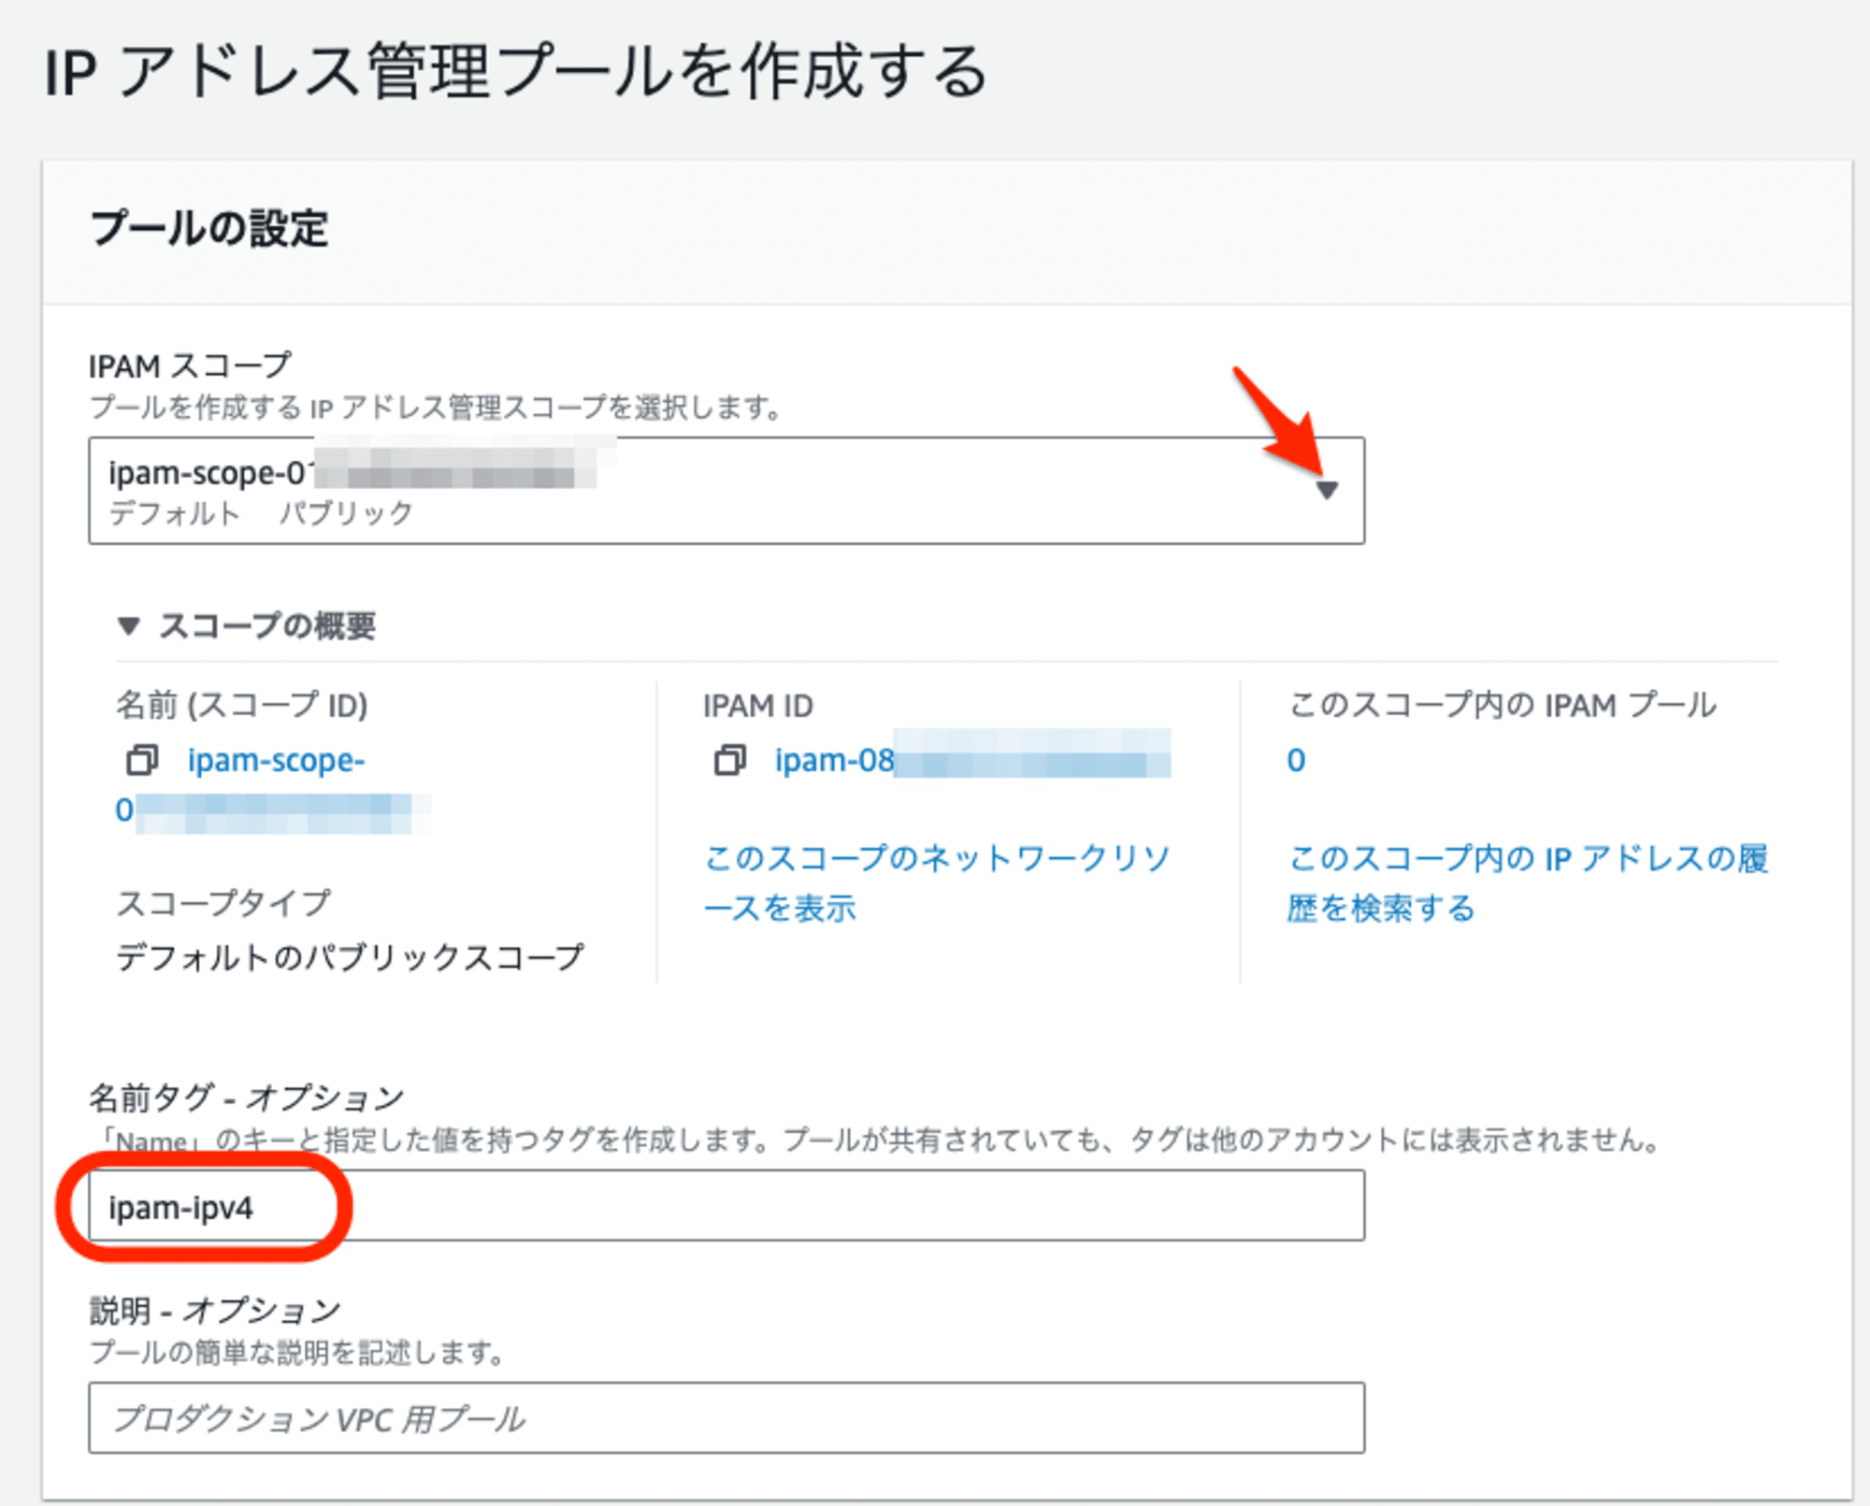Click the 名前タグ input containing ipam-ipv4
The height and width of the screenshot is (1506, 1870).
(x=726, y=1206)
